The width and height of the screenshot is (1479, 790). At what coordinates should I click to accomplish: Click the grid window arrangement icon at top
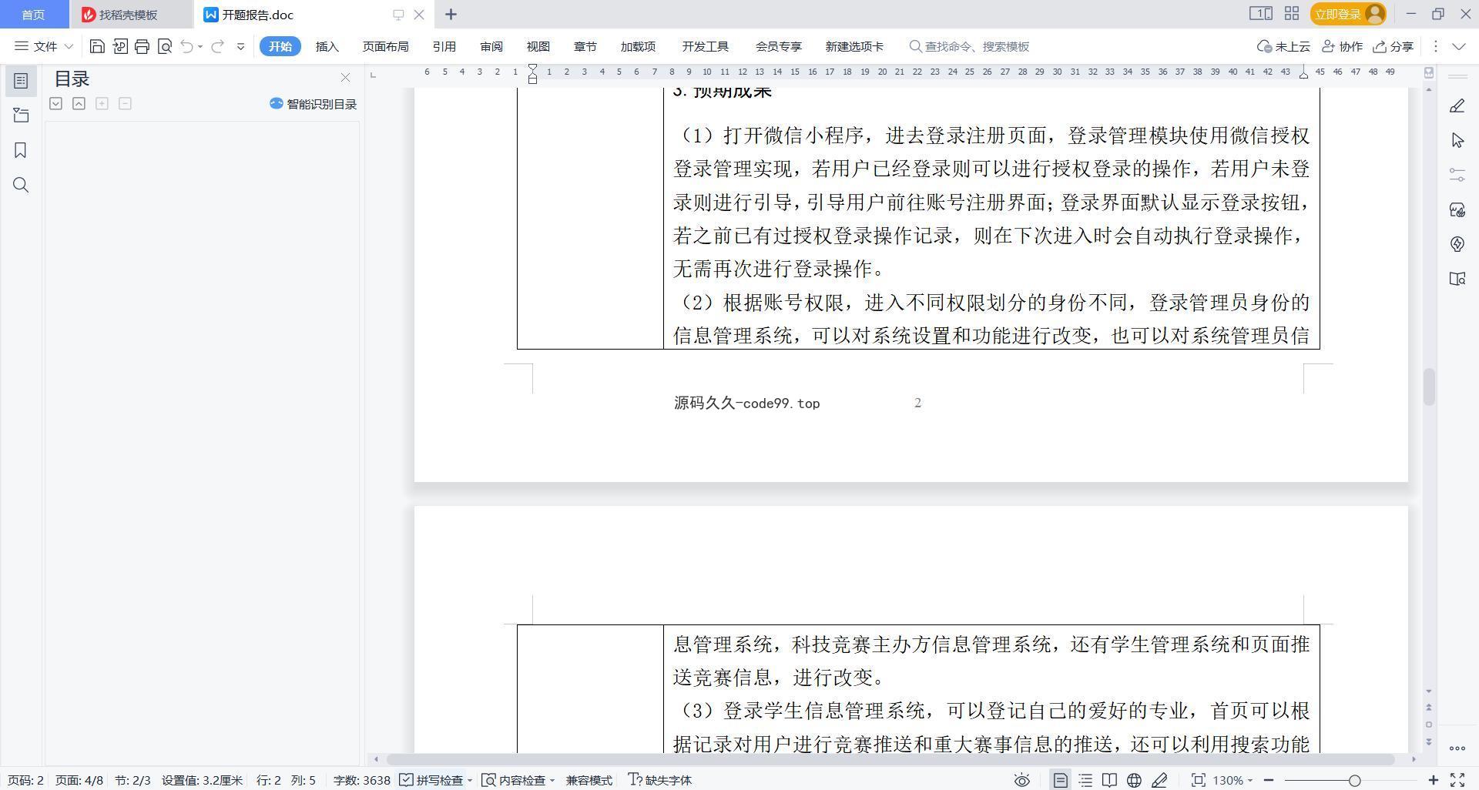[1292, 14]
